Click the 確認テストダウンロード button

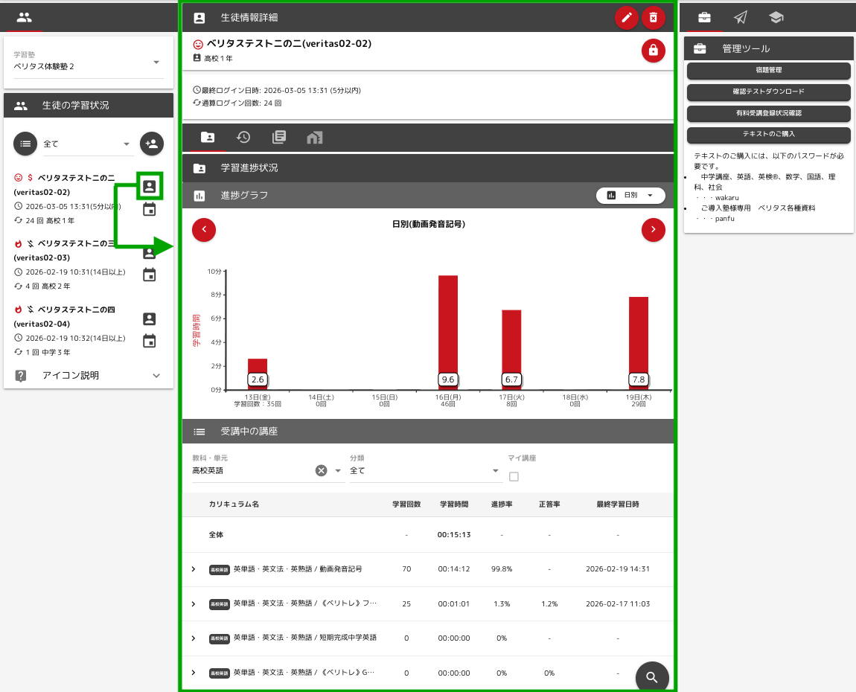click(x=768, y=92)
